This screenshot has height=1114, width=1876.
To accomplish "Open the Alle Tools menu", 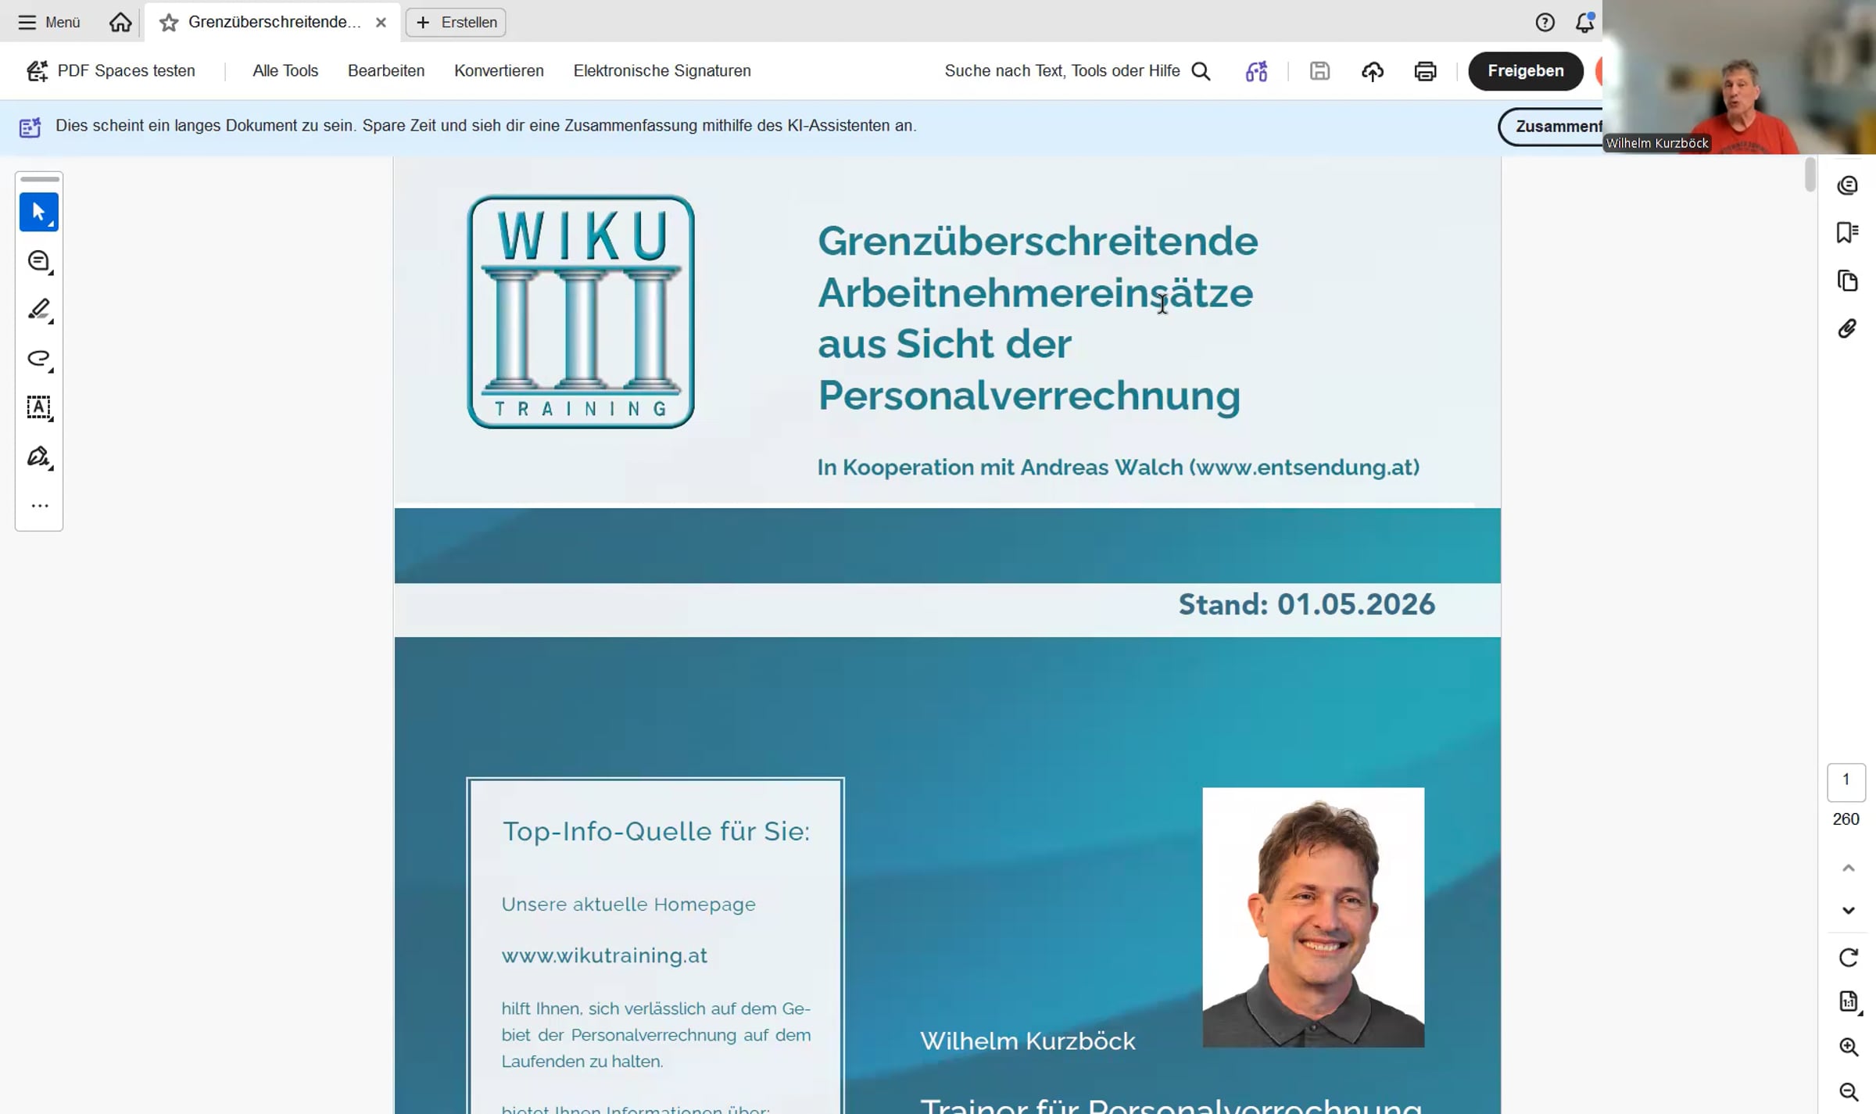I will [x=285, y=71].
